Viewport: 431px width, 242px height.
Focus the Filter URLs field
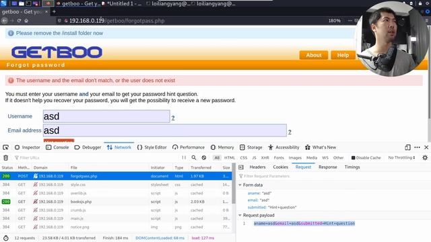point(96,158)
